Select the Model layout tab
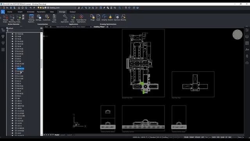This screenshot has width=250, height=141. pyautogui.click(x=57, y=135)
